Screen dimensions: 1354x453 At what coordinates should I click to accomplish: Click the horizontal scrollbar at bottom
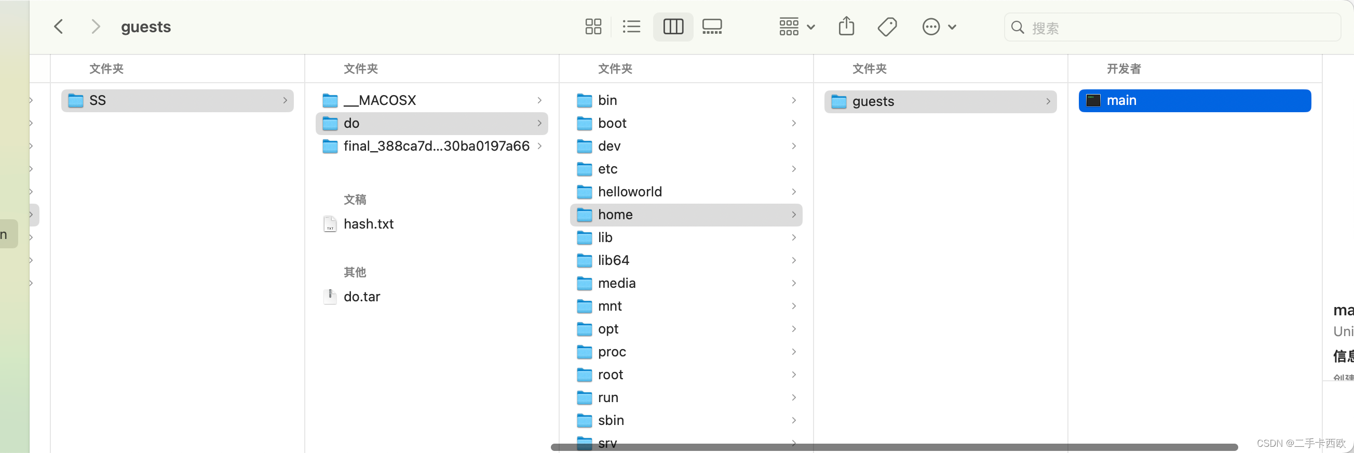point(894,447)
